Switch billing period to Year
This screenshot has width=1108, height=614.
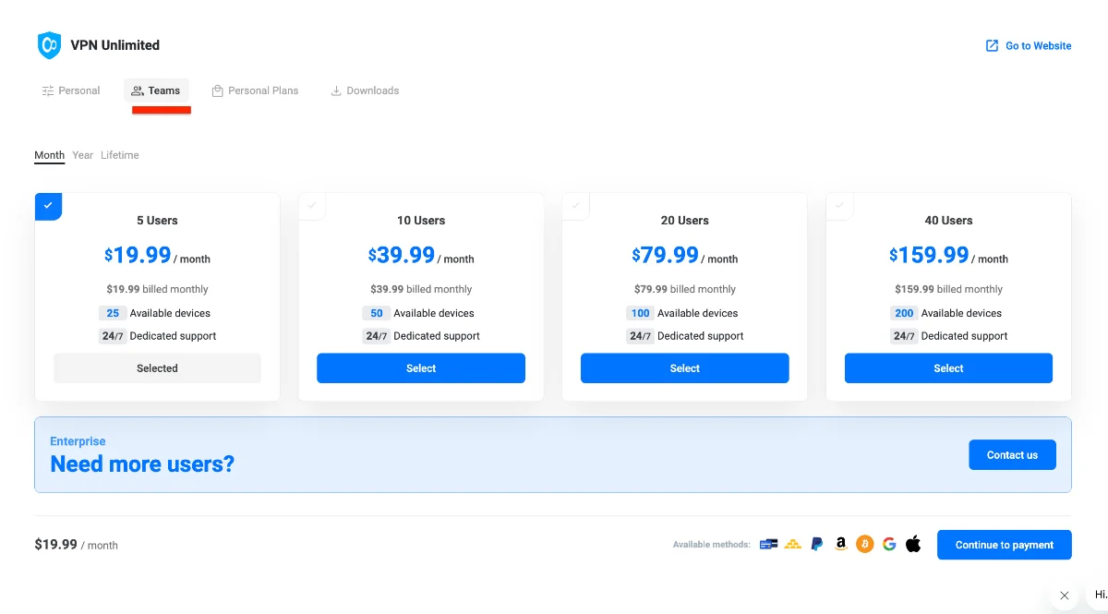pos(83,155)
